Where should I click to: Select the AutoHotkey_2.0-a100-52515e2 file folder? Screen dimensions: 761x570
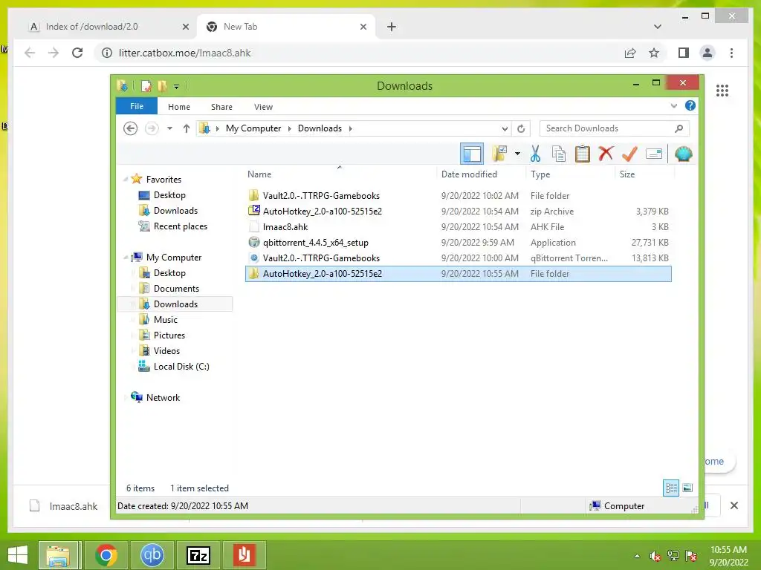pos(459,274)
